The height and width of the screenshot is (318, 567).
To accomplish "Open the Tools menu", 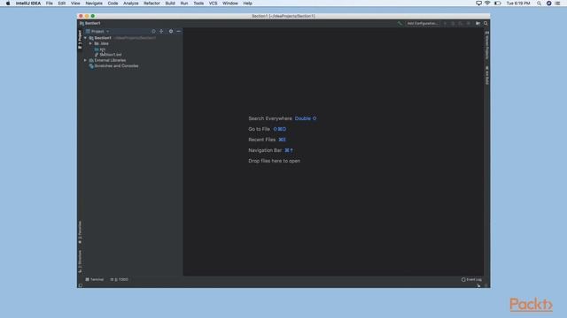I will coord(198,4).
